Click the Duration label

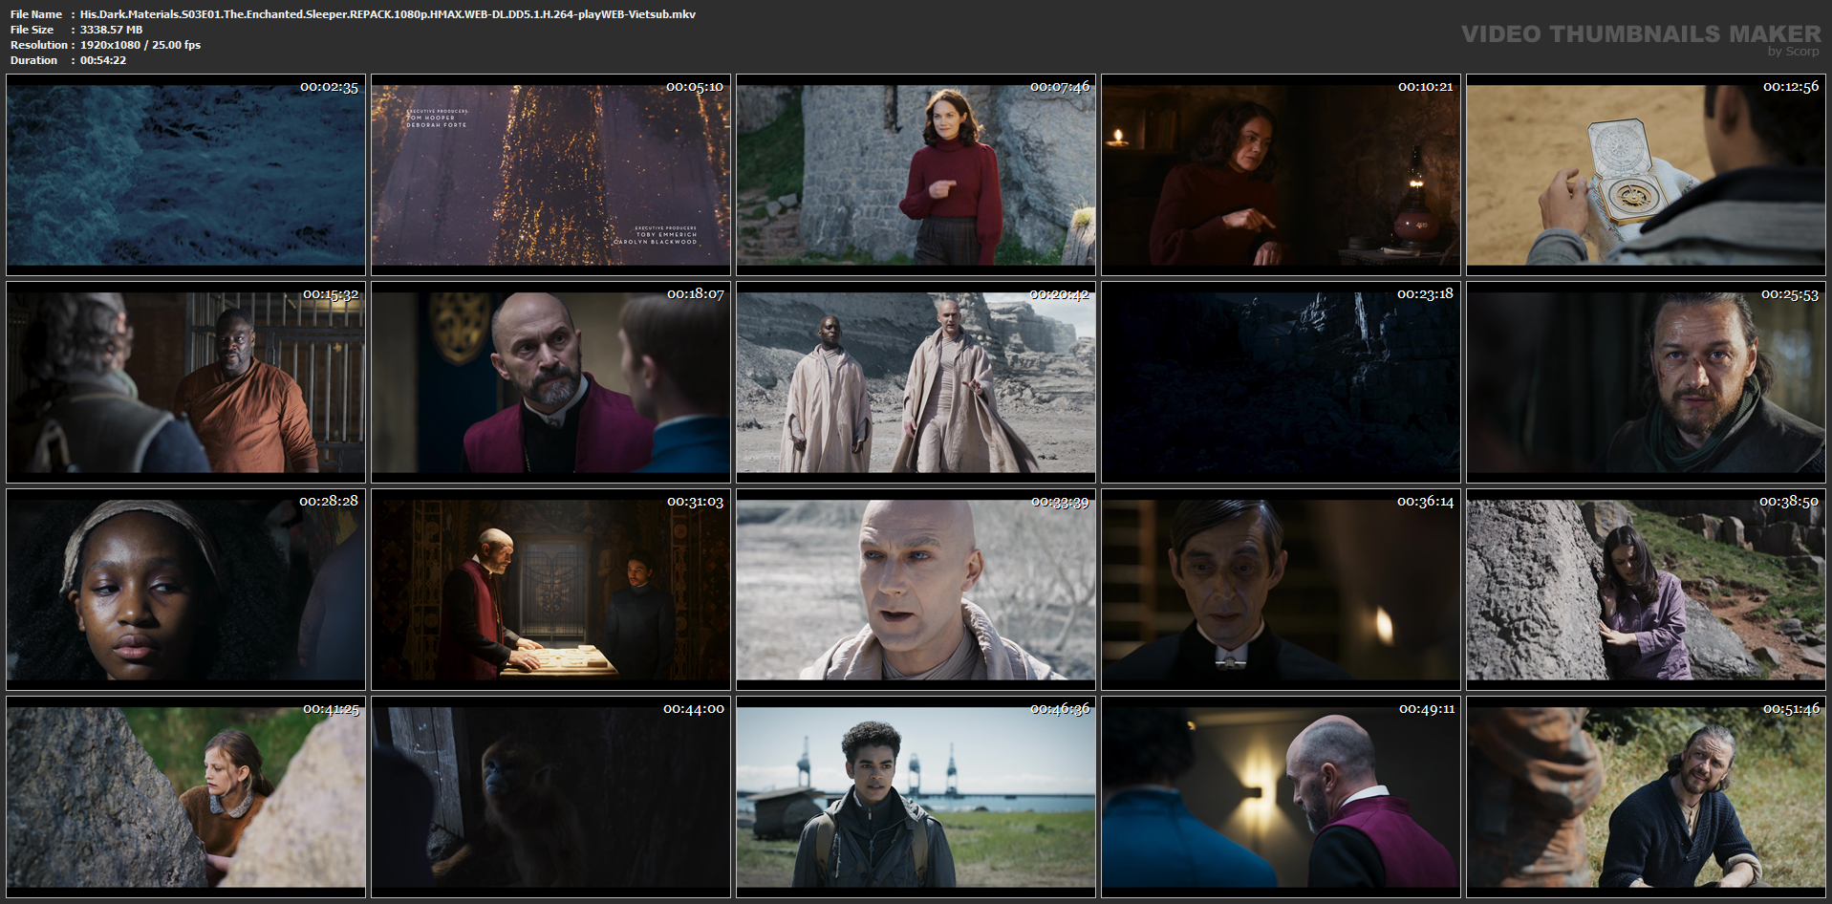coord(34,60)
